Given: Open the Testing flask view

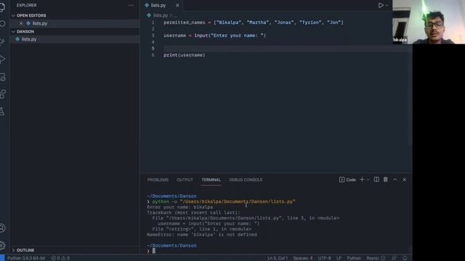Looking at the screenshot, I should pos(2,111).
